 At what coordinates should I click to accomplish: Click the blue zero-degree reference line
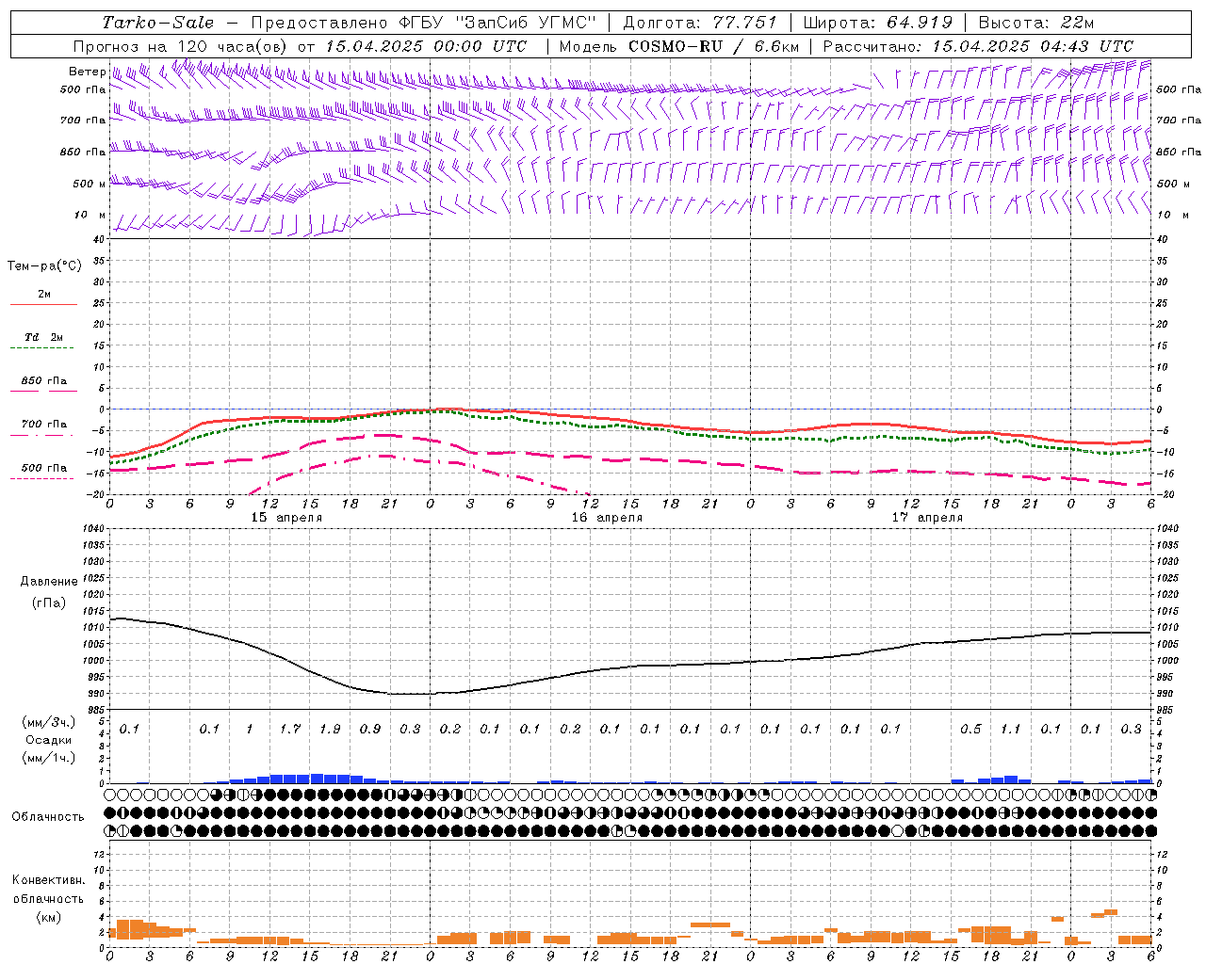click(630, 409)
